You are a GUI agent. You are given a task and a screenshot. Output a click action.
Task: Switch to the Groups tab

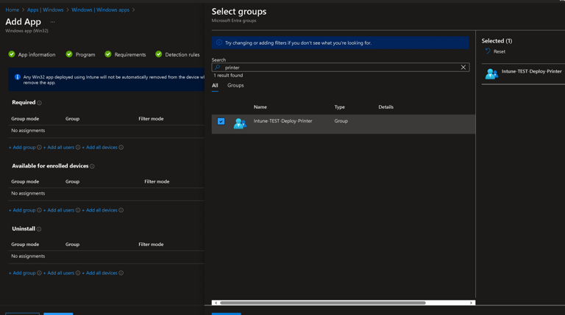click(x=235, y=85)
